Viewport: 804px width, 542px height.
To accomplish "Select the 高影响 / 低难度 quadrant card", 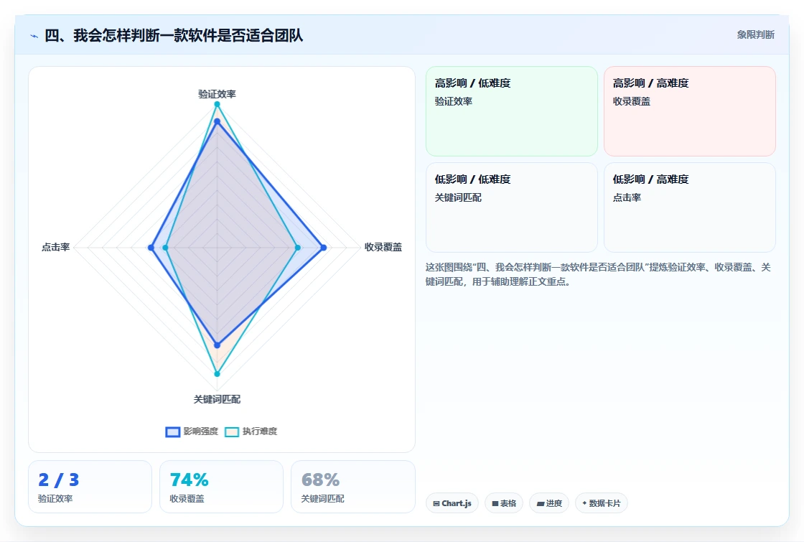I will pos(512,111).
